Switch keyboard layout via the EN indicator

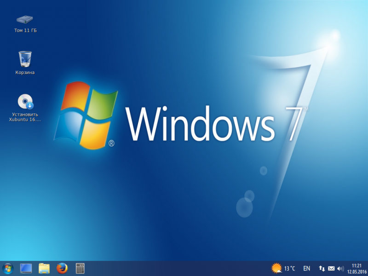306,269
